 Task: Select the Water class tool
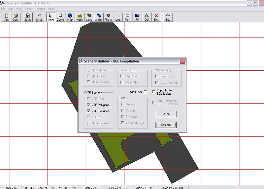point(99,17)
